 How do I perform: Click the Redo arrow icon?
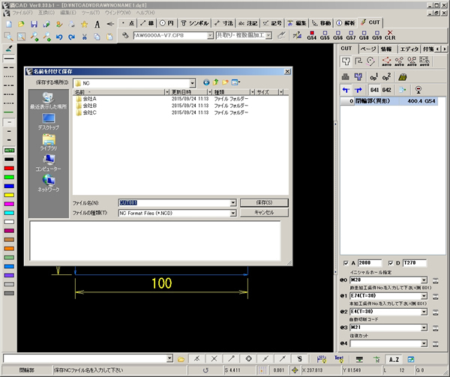click(x=72, y=37)
